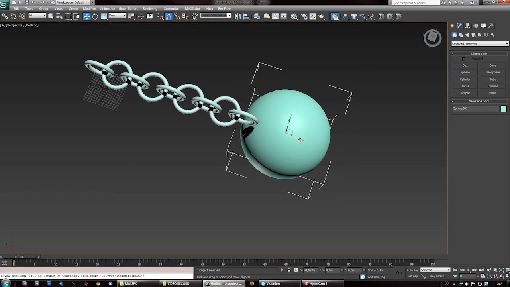Toggle Percent Snap button
The width and height of the screenshot is (510, 287).
(177, 16)
